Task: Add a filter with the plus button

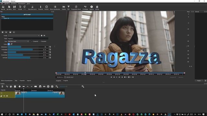Action: pos(3,32)
